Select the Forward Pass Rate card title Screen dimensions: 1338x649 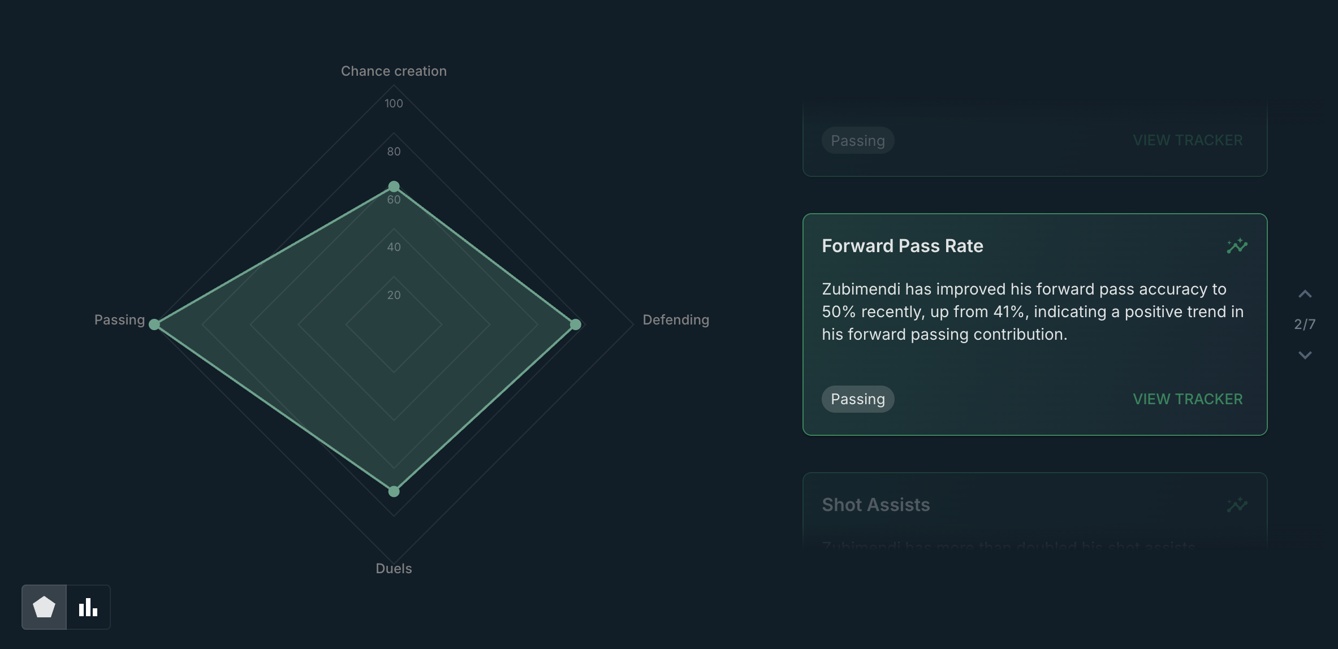click(x=902, y=245)
